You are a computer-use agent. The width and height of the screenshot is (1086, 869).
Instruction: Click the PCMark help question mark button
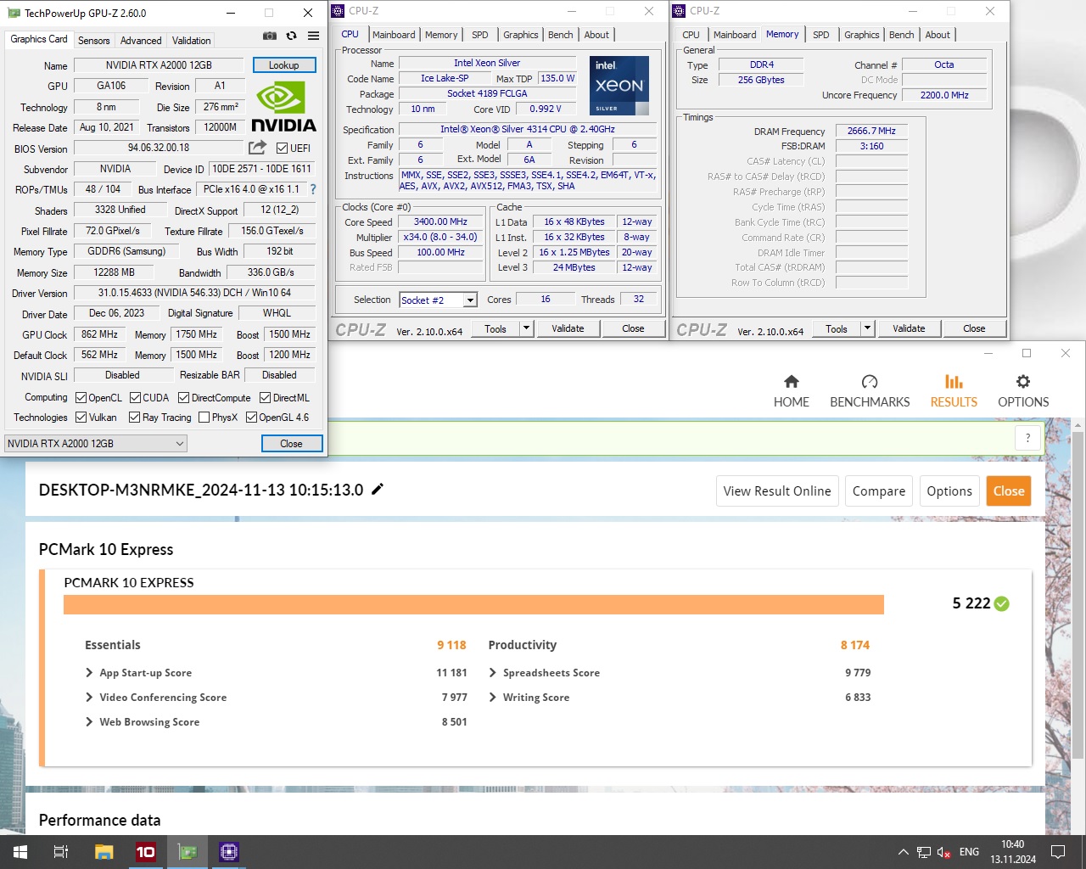pos(1027,438)
